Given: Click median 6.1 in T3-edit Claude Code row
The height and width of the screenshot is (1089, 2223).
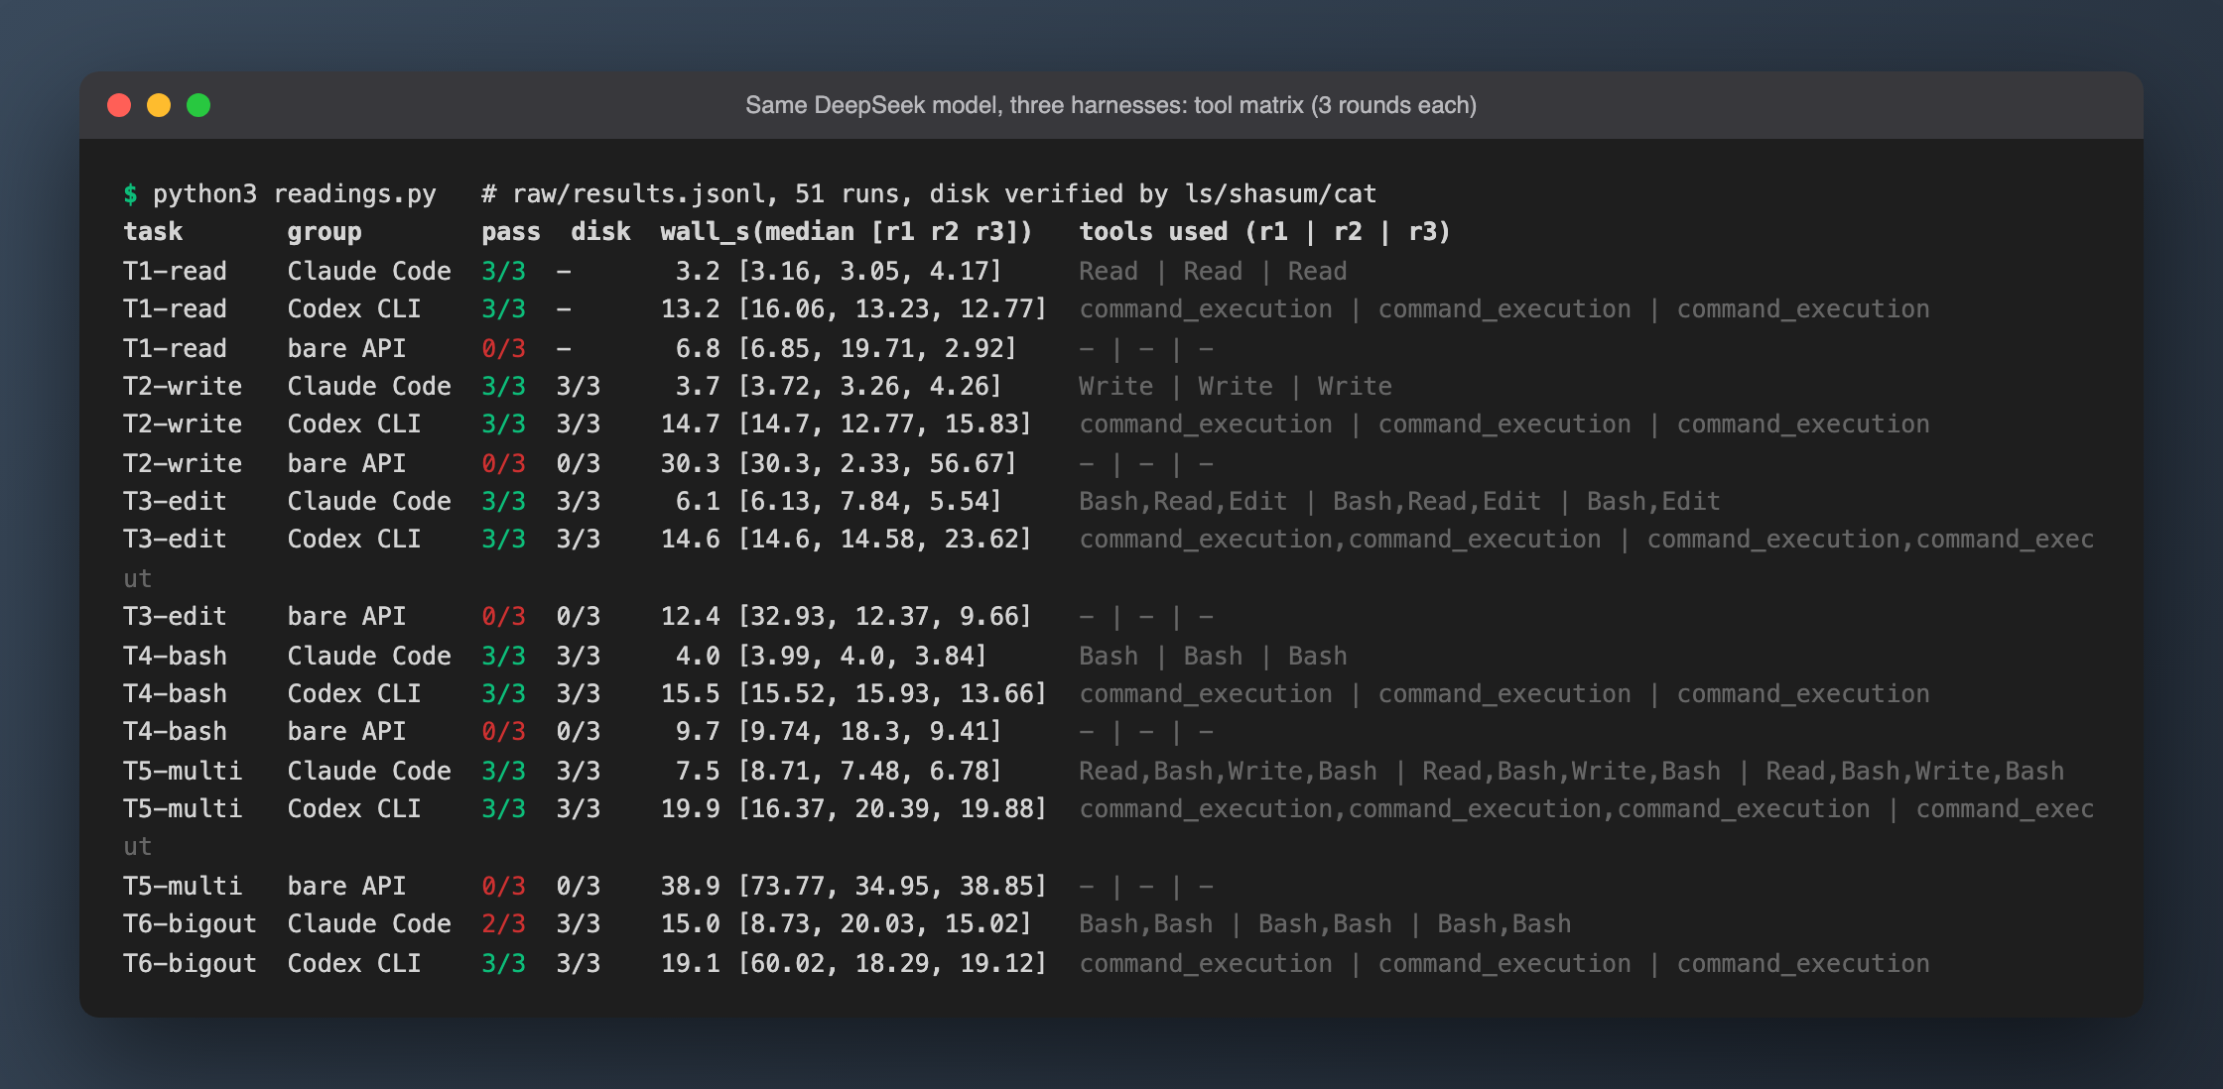Looking at the screenshot, I should pos(698,502).
